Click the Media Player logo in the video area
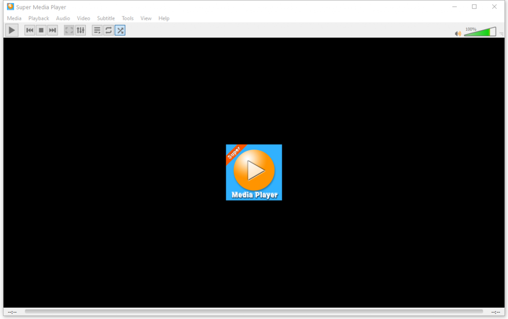 point(254,172)
